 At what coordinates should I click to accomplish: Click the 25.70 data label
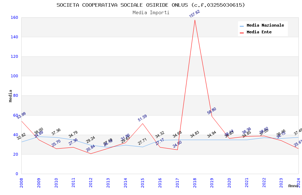(x=56, y=143)
